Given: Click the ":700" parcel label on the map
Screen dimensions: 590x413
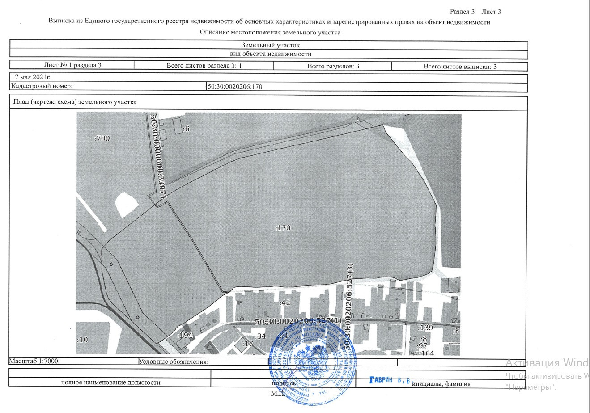Looking at the screenshot, I should pyautogui.click(x=102, y=139).
